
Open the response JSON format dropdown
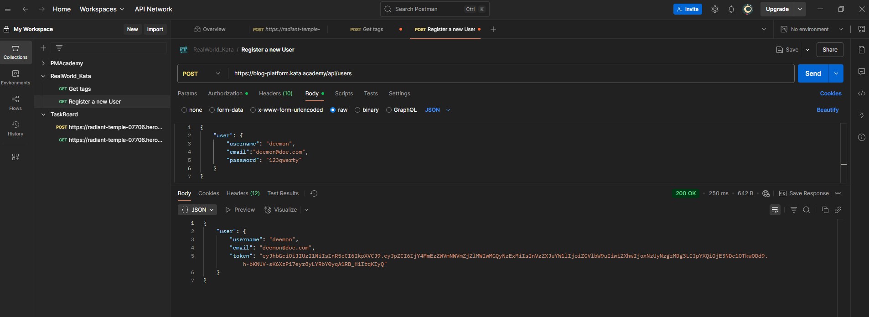[x=197, y=210]
